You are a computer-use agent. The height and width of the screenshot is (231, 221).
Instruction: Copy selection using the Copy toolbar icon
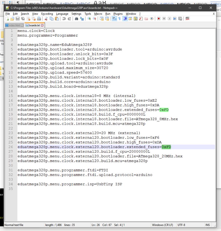tap(52, 19)
